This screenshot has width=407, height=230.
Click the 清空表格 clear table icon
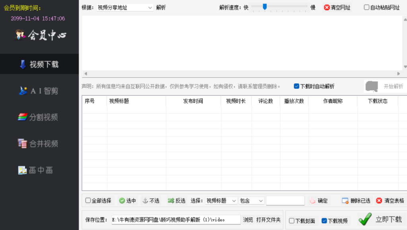(x=379, y=201)
